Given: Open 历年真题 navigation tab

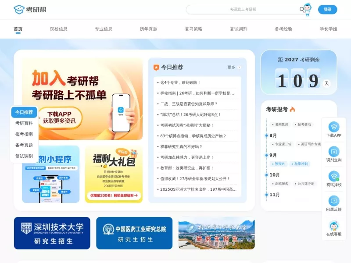Looking at the screenshot, I should tap(148, 29).
